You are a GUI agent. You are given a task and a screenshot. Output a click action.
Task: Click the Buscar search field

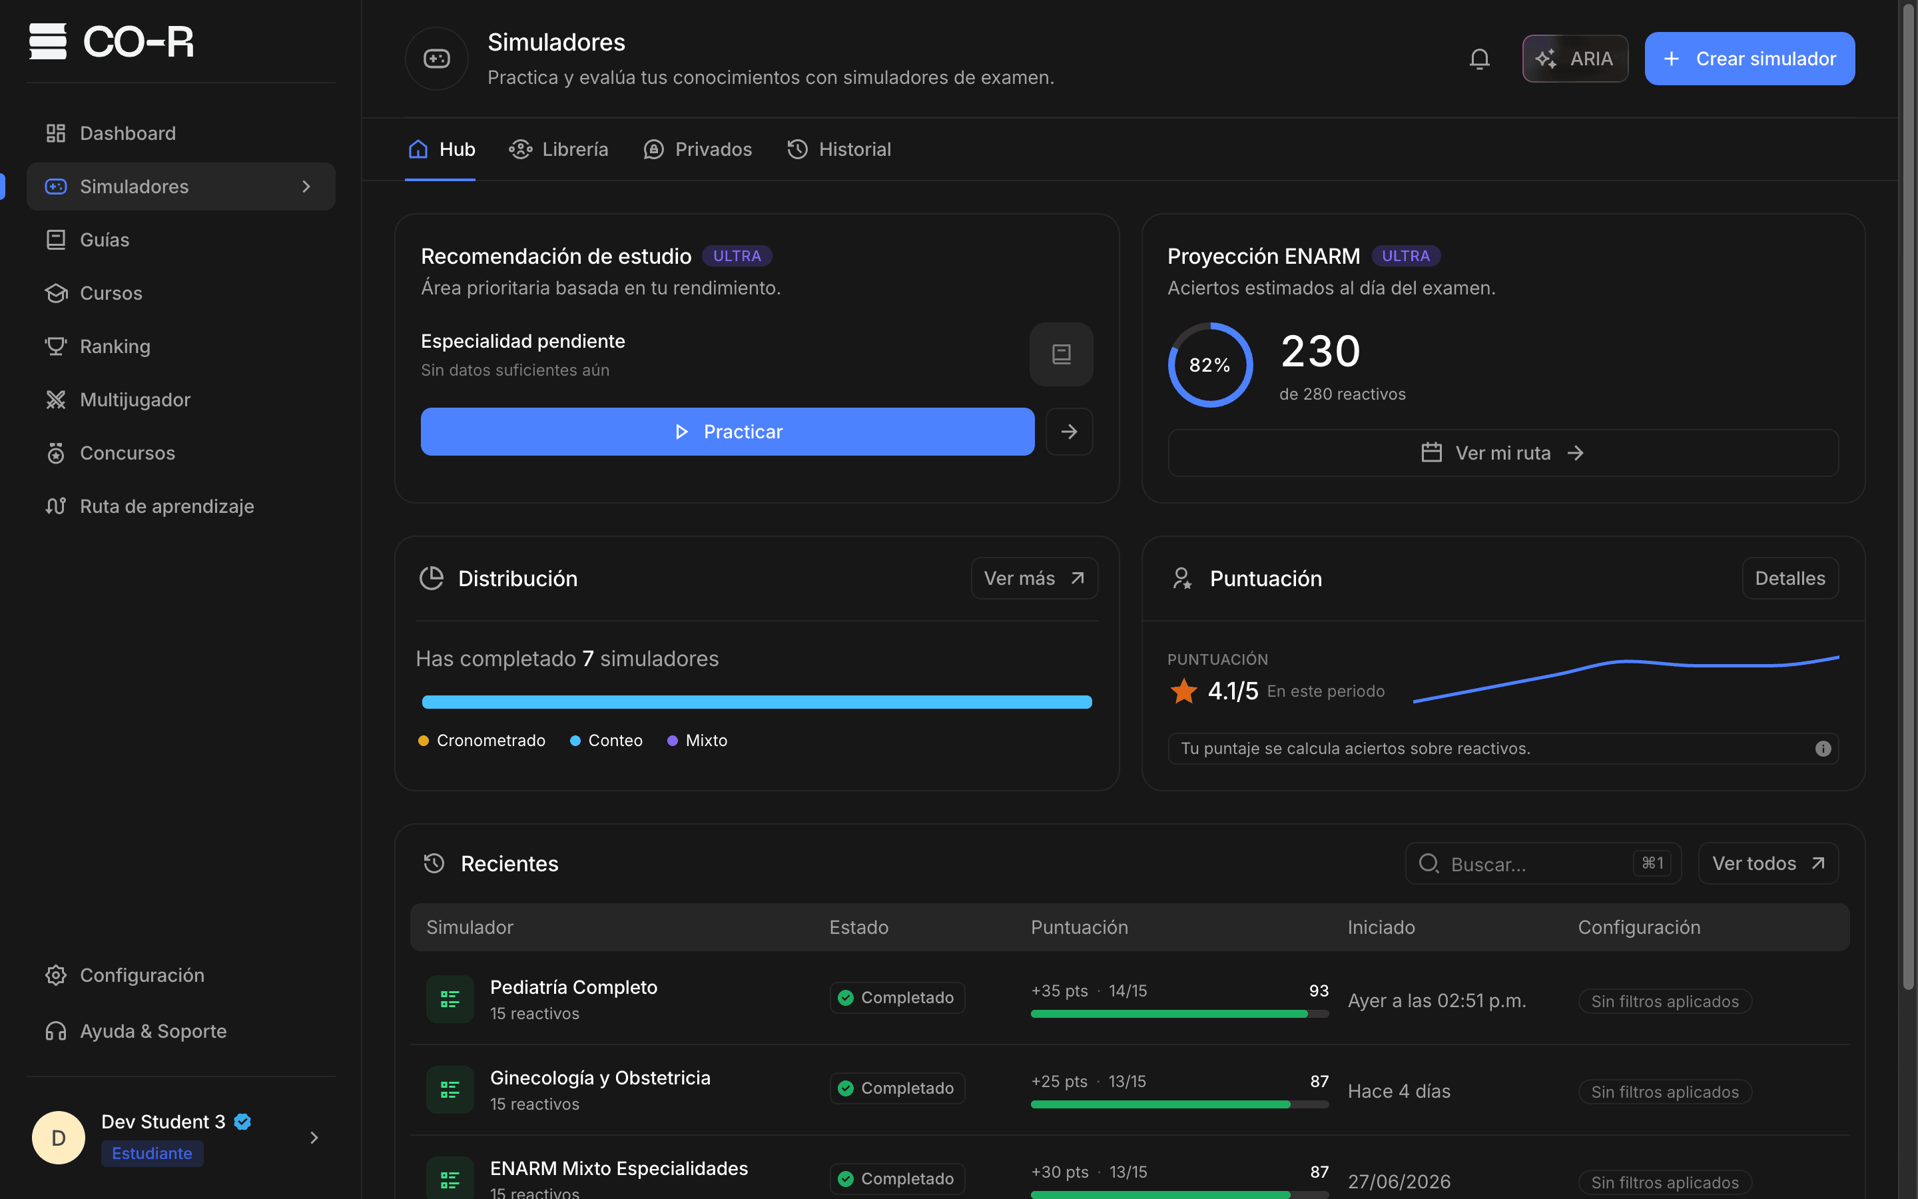point(1543,863)
